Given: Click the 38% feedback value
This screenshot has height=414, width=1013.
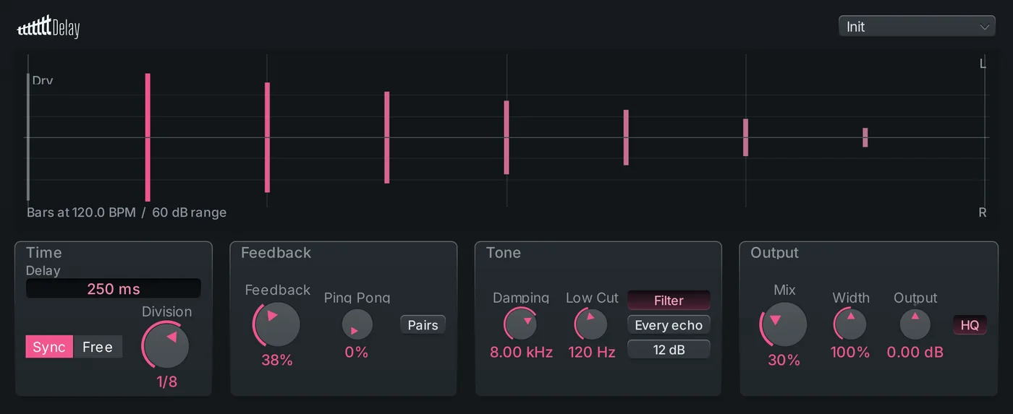Looking at the screenshot, I should [x=277, y=360].
